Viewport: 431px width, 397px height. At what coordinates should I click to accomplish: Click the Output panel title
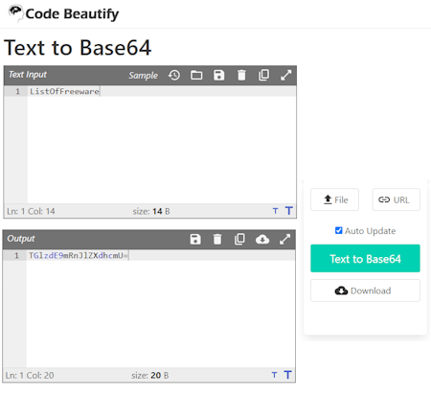21,239
